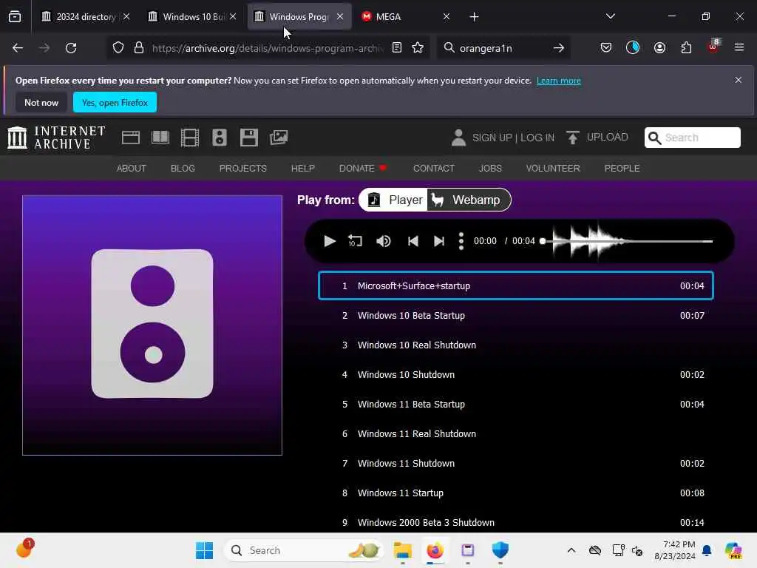Select track Windows 10 Real Shutdown
Image resolution: width=757 pixels, height=568 pixels.
pos(515,345)
